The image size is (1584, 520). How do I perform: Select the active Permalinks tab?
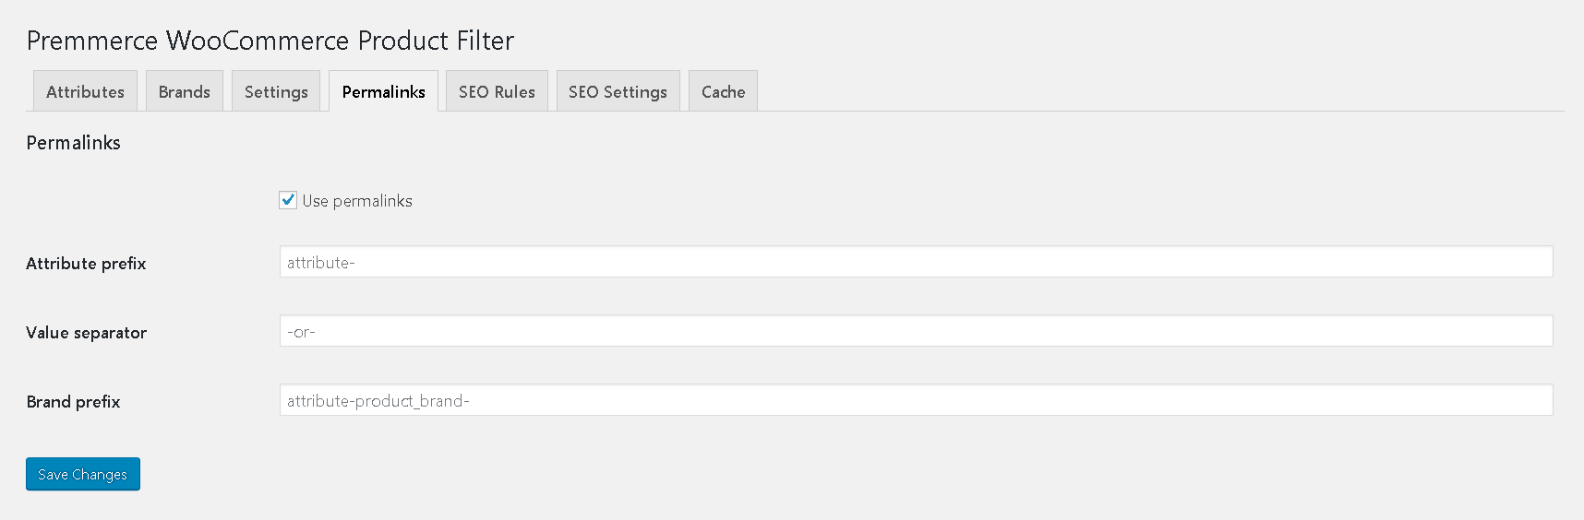[383, 91]
